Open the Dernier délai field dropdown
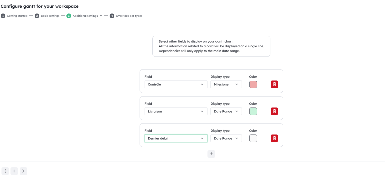385x178 pixels. (x=176, y=138)
